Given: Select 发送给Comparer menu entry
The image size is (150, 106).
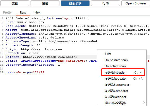Looking at the screenshot, I should (x=122, y=91).
